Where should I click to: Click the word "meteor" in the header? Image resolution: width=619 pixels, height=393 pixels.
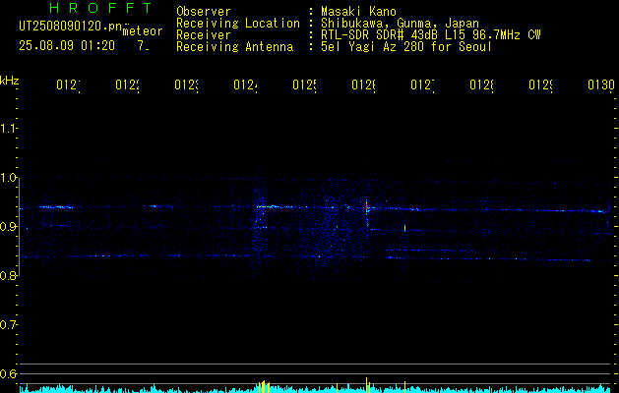[143, 31]
